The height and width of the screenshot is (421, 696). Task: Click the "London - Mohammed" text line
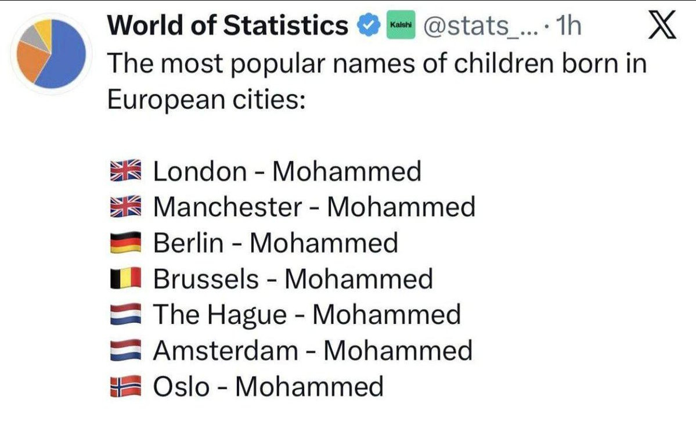[287, 171]
